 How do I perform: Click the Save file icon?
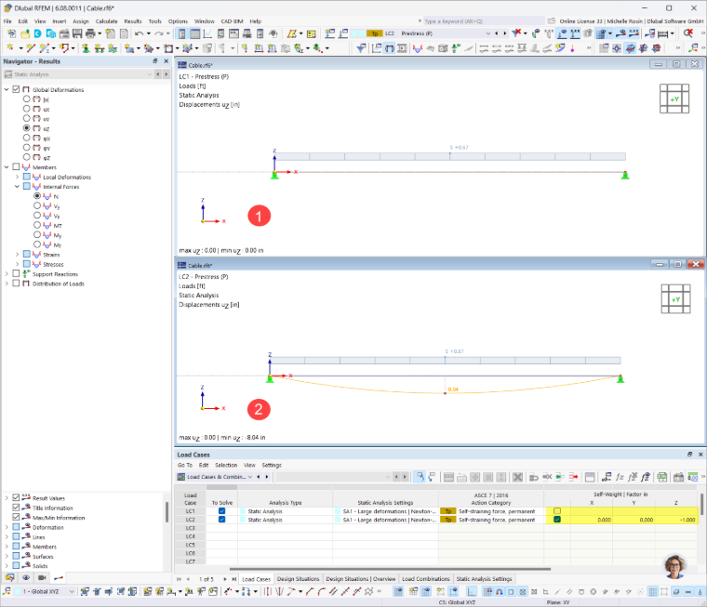tap(77, 33)
